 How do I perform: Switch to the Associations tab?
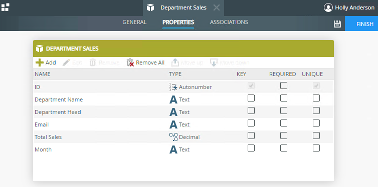coord(229,22)
